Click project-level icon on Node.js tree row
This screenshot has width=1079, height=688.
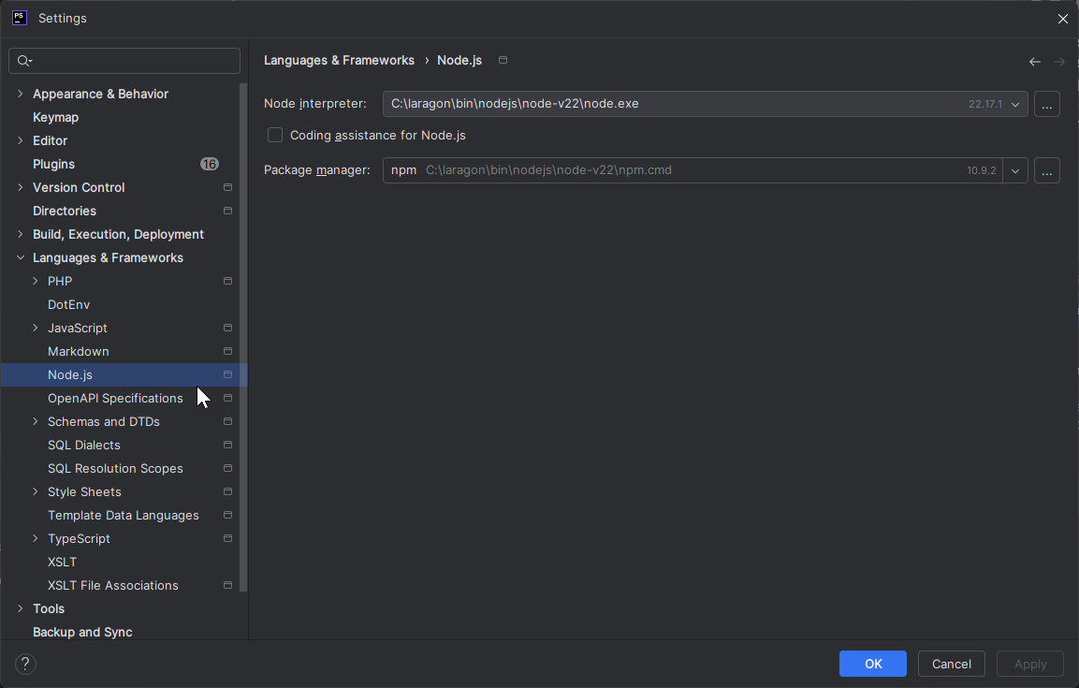click(x=227, y=374)
